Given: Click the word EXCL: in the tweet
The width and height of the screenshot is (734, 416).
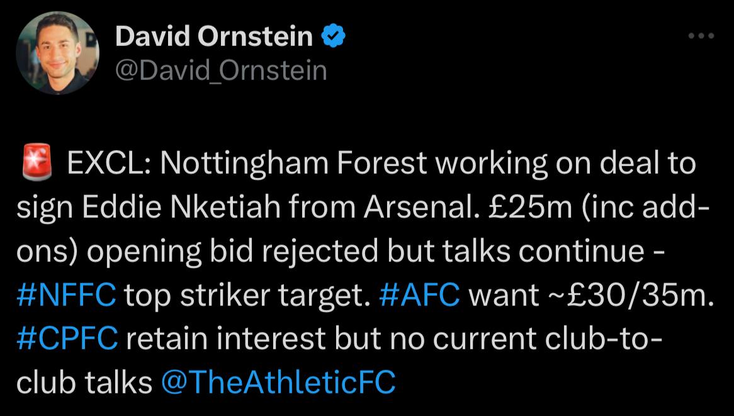Looking at the screenshot, I should tap(110, 163).
